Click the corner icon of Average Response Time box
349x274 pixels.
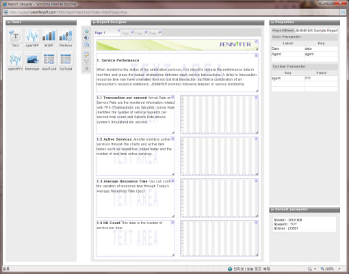(172, 180)
